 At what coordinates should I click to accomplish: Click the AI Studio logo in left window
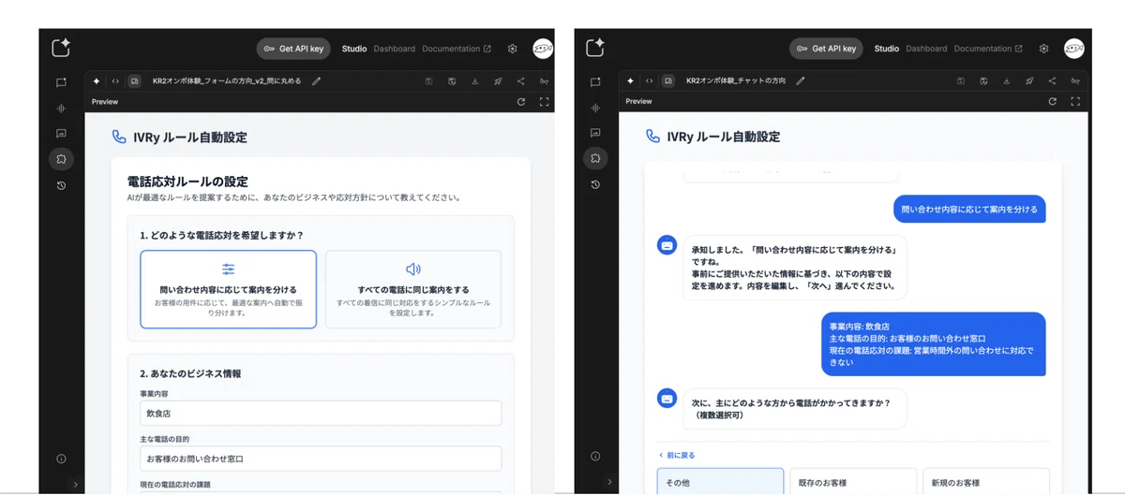[x=61, y=48]
